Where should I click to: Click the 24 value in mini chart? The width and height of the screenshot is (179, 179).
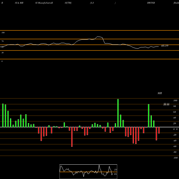115,174
